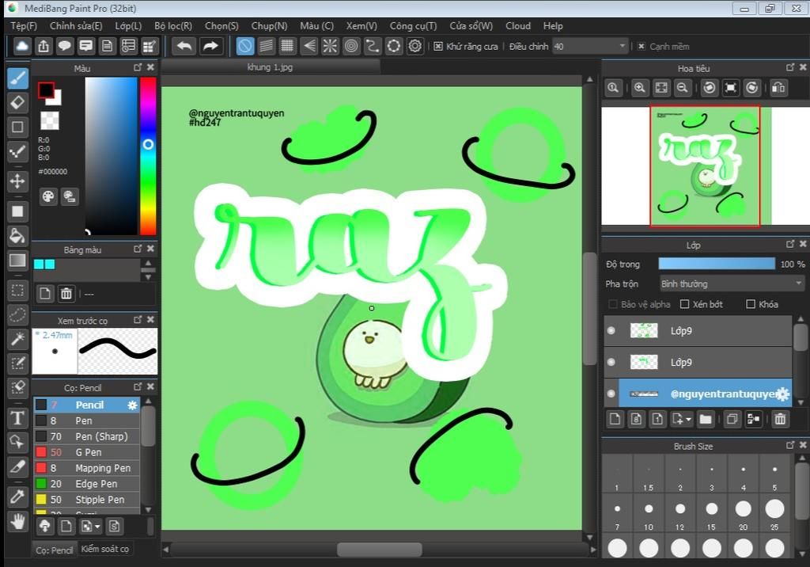
Task: Pick brush size preset 25
Action: (775, 514)
